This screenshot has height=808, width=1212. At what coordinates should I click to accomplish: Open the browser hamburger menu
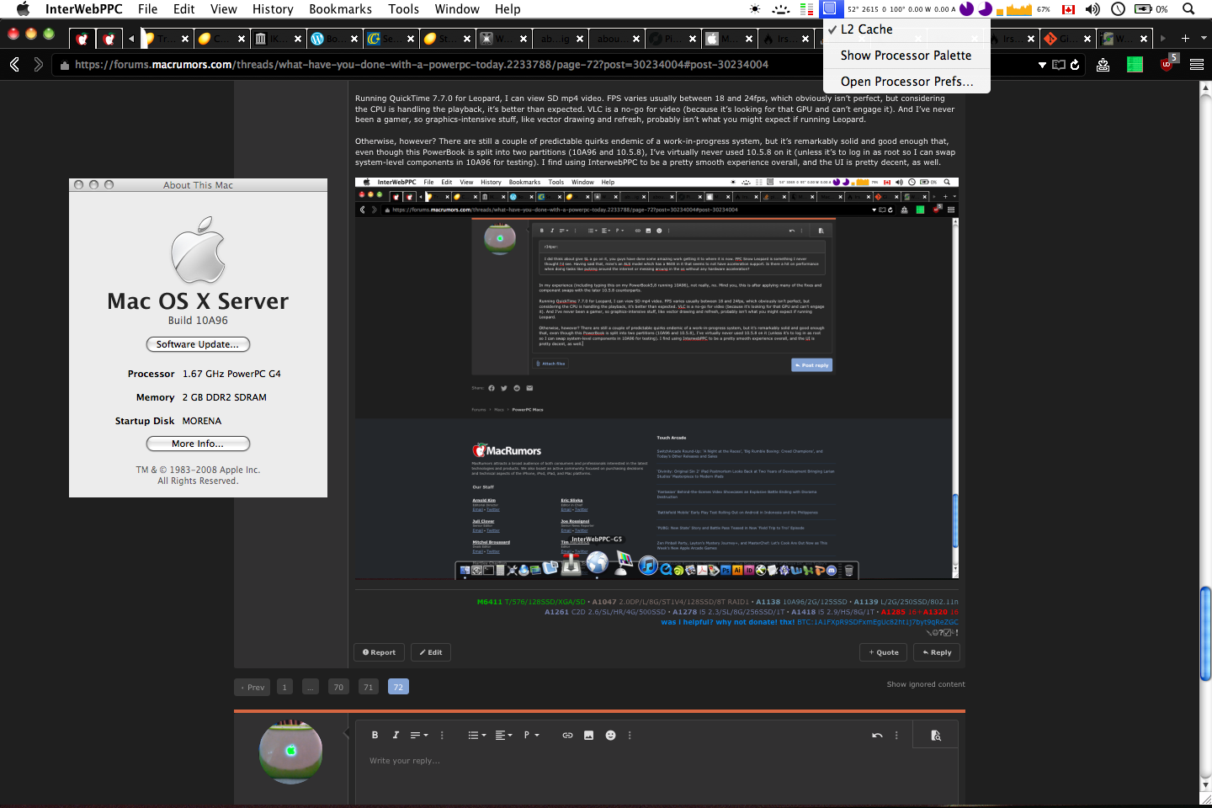pyautogui.click(x=1197, y=65)
